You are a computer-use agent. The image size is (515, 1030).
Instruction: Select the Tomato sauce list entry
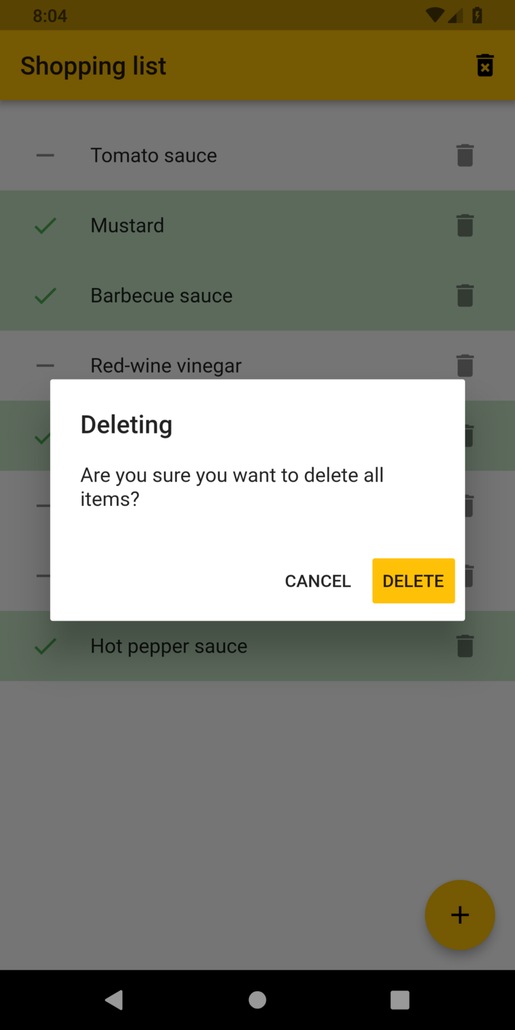pos(257,155)
